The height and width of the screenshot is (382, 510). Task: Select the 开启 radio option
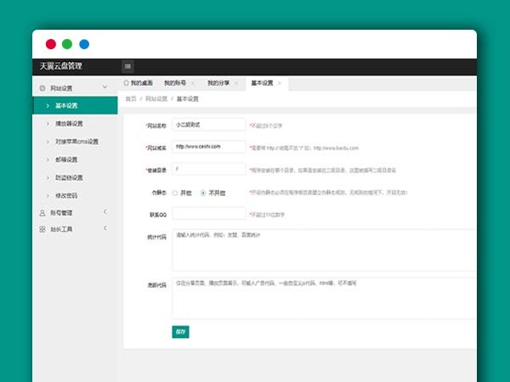[176, 193]
